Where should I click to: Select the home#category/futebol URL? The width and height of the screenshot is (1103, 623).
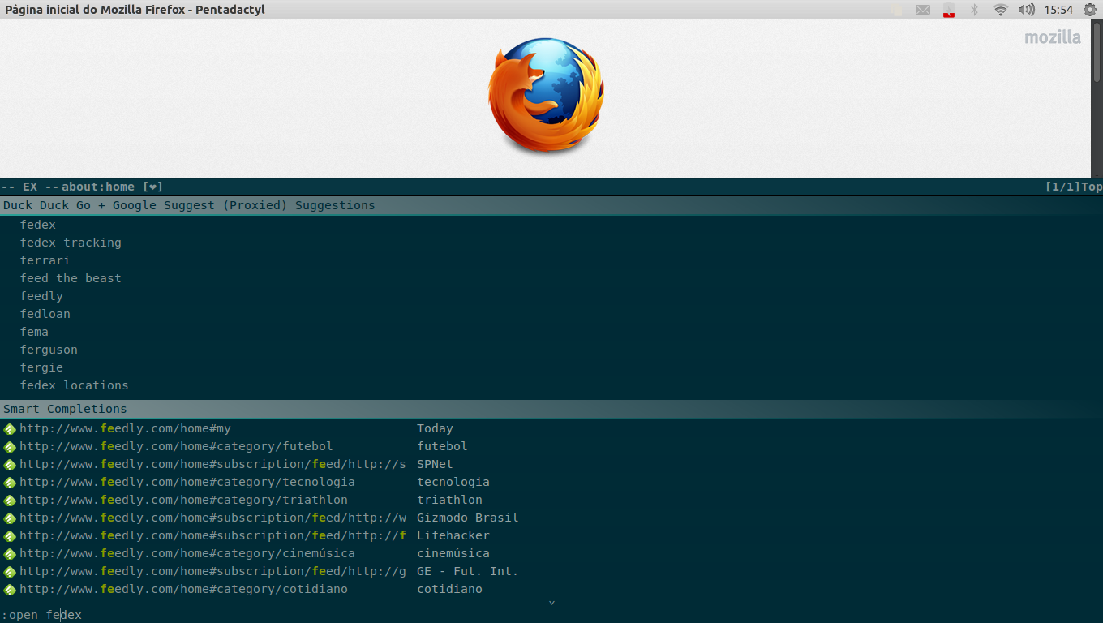176,446
